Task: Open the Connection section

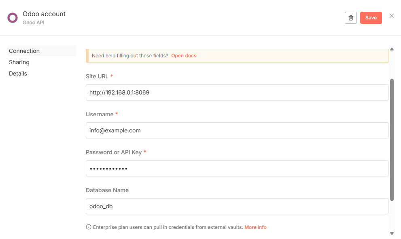Action: (x=24, y=50)
